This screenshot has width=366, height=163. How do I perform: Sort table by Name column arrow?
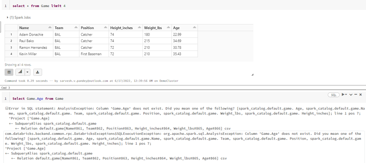(x=49, y=28)
